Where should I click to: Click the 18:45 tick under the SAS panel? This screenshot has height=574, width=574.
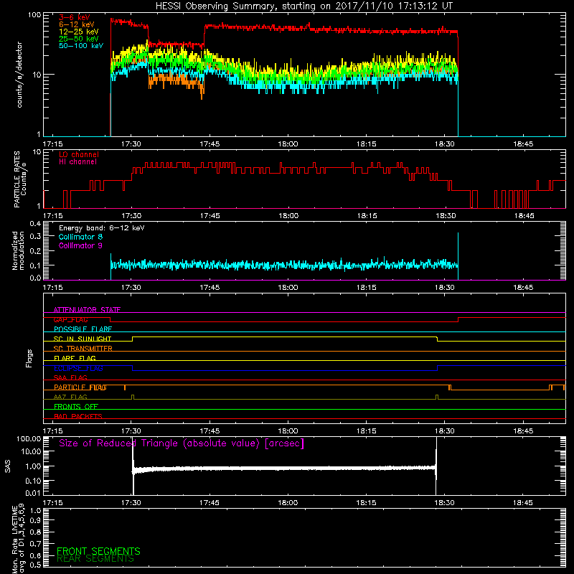click(523, 503)
